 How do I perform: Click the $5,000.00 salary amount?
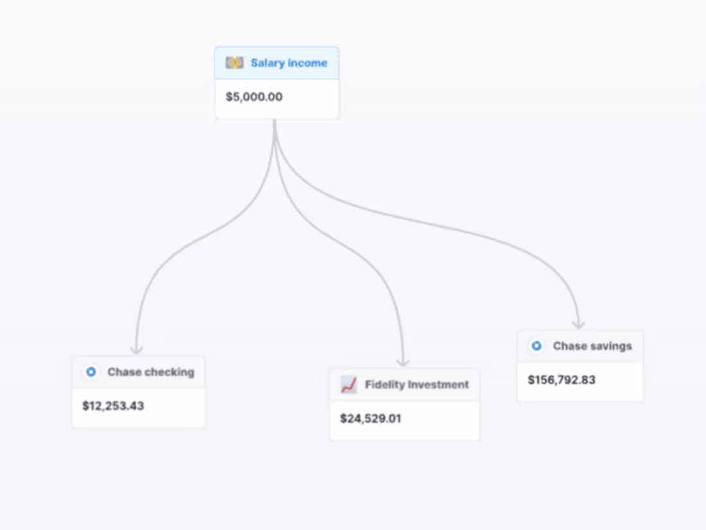coord(254,98)
